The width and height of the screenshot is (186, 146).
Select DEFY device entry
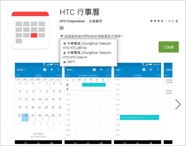[71, 62]
